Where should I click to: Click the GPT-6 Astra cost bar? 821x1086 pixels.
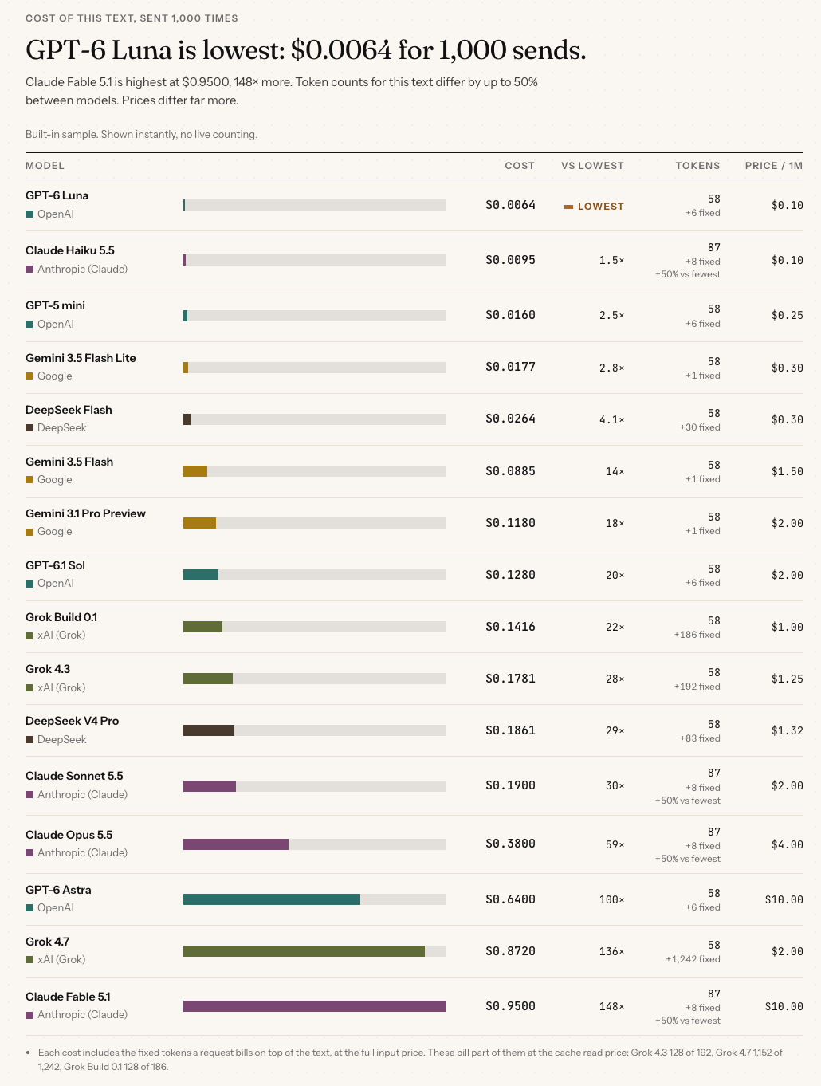click(272, 899)
